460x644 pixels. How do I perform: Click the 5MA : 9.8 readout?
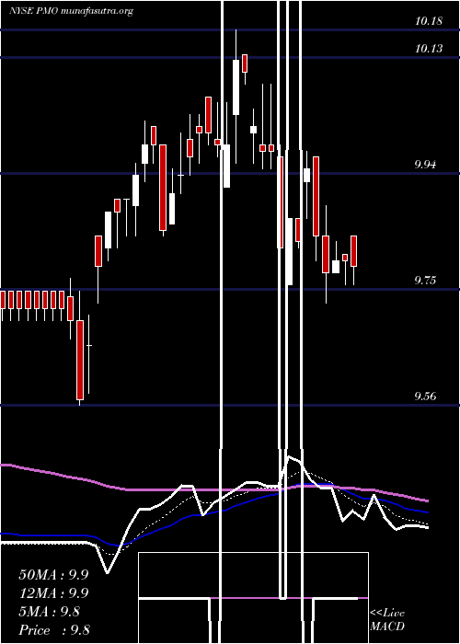[50, 612]
